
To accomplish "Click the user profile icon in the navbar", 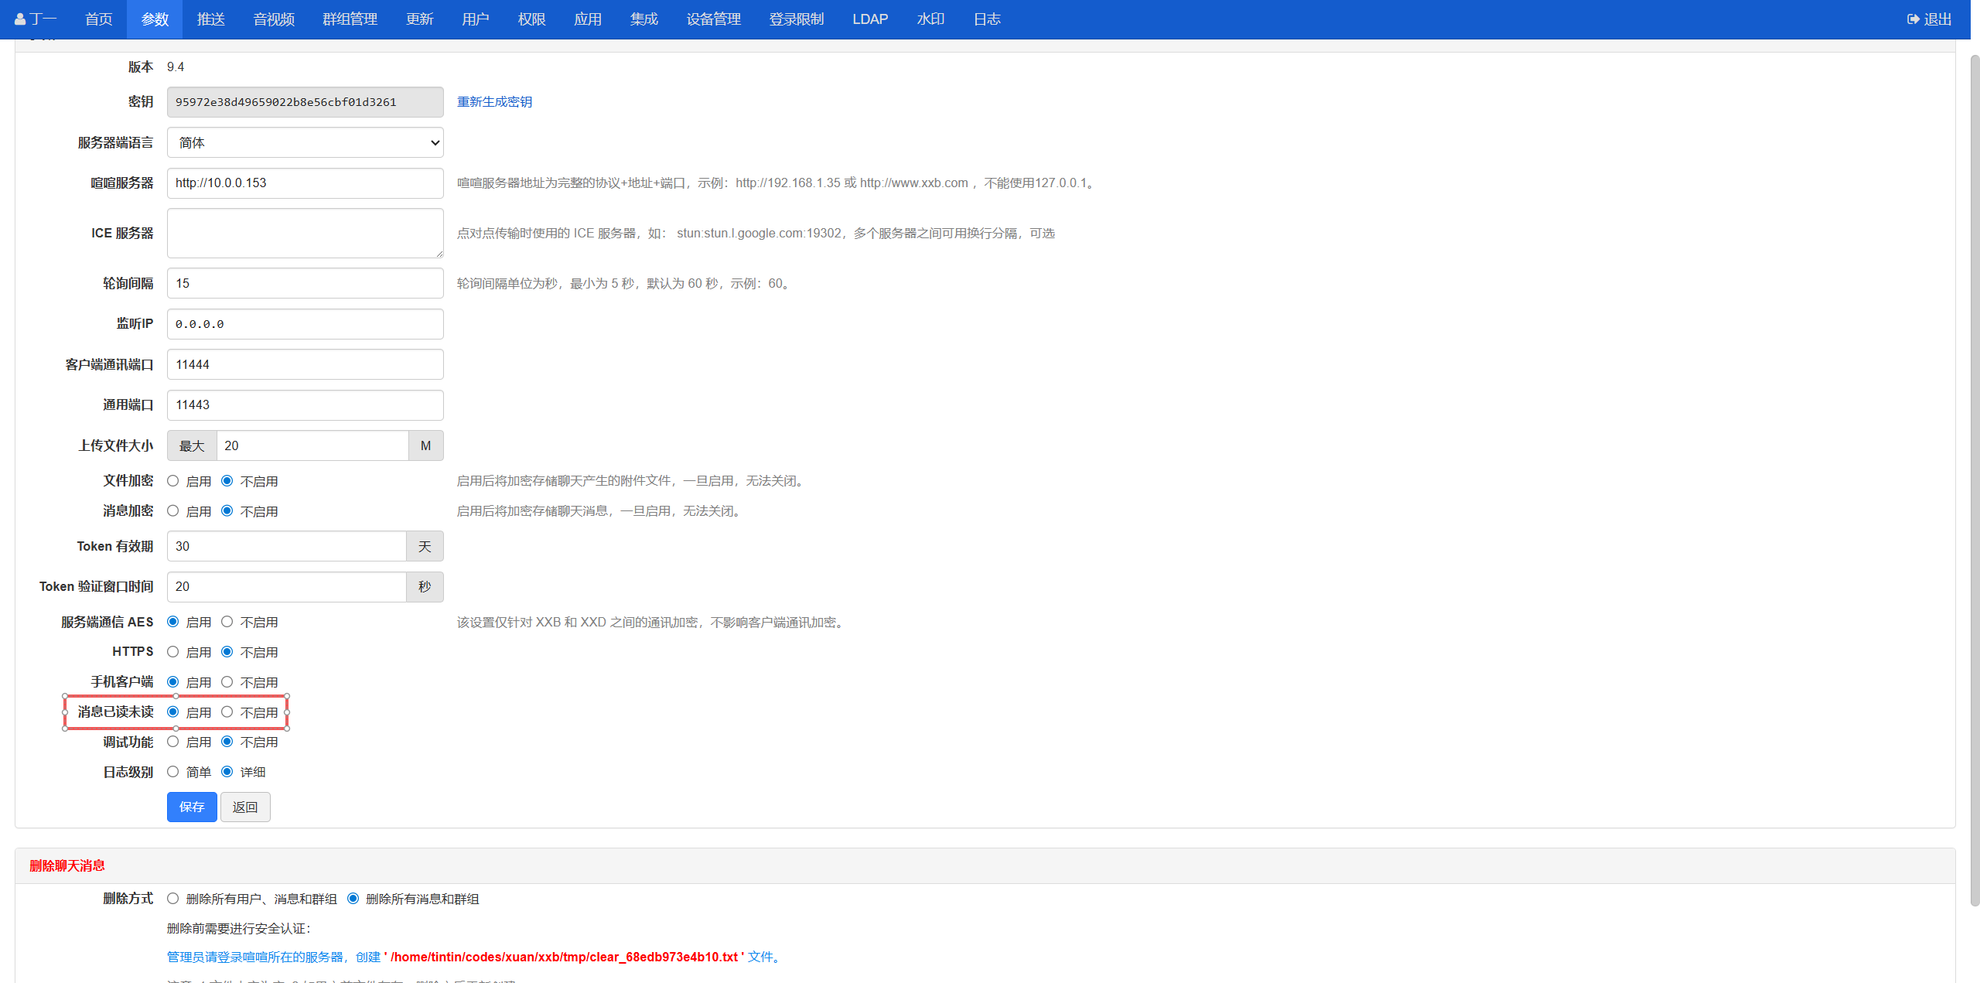I will coord(20,19).
